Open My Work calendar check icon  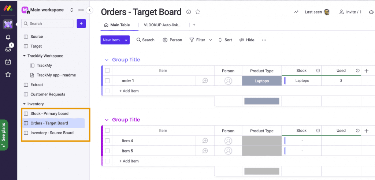pos(8,62)
